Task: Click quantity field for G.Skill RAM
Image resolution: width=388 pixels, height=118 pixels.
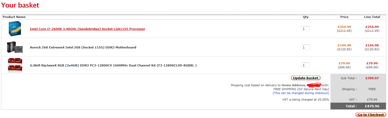Action: 305,65
